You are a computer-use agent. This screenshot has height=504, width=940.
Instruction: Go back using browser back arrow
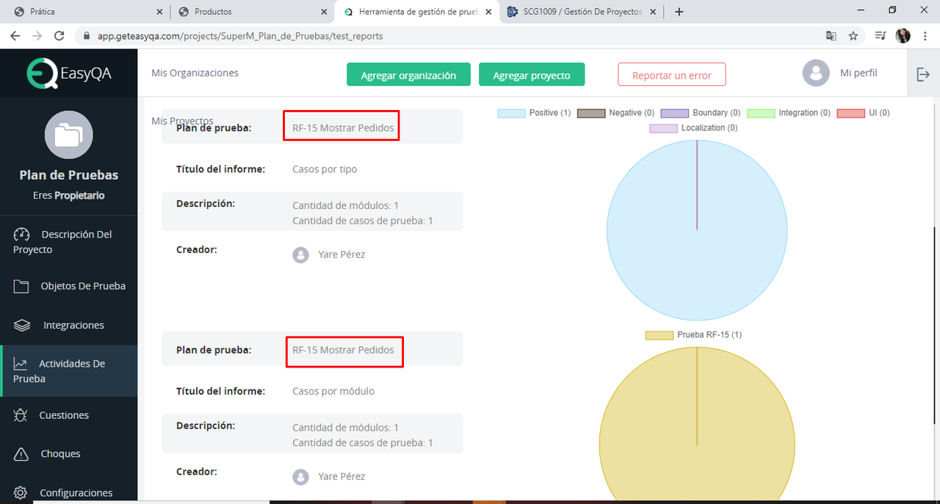click(x=15, y=35)
